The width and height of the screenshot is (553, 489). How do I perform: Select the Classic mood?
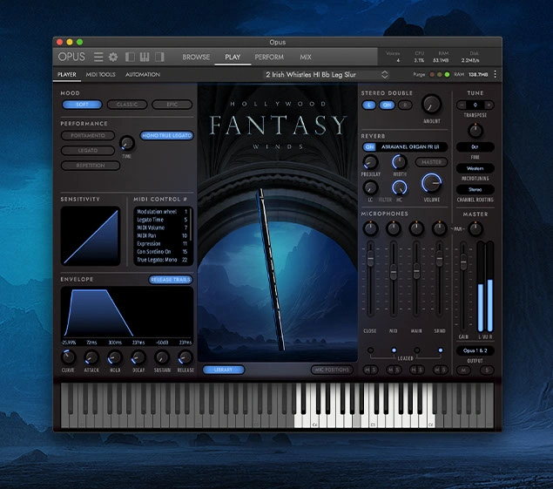[x=127, y=105]
